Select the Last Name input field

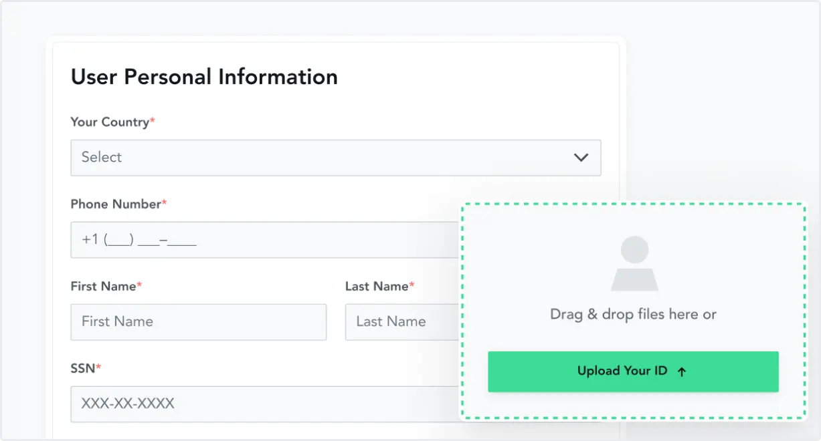tap(401, 322)
